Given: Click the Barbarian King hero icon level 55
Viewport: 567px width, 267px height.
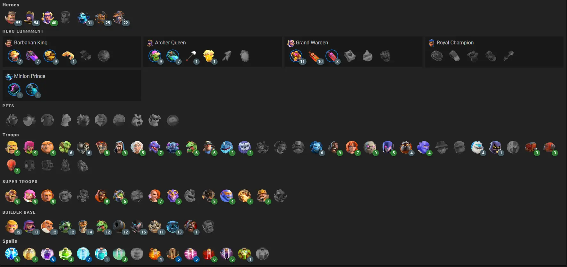Looking at the screenshot, I should 12,18.
